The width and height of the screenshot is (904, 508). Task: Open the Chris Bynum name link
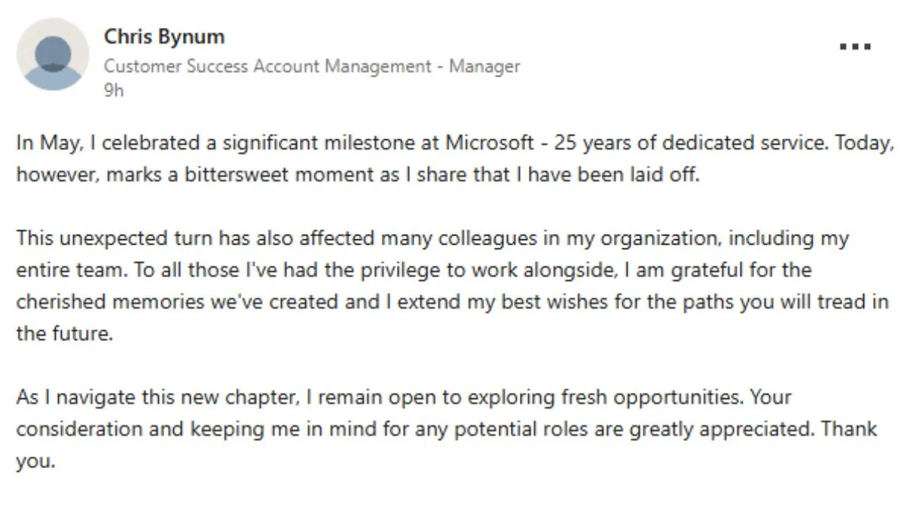164,36
